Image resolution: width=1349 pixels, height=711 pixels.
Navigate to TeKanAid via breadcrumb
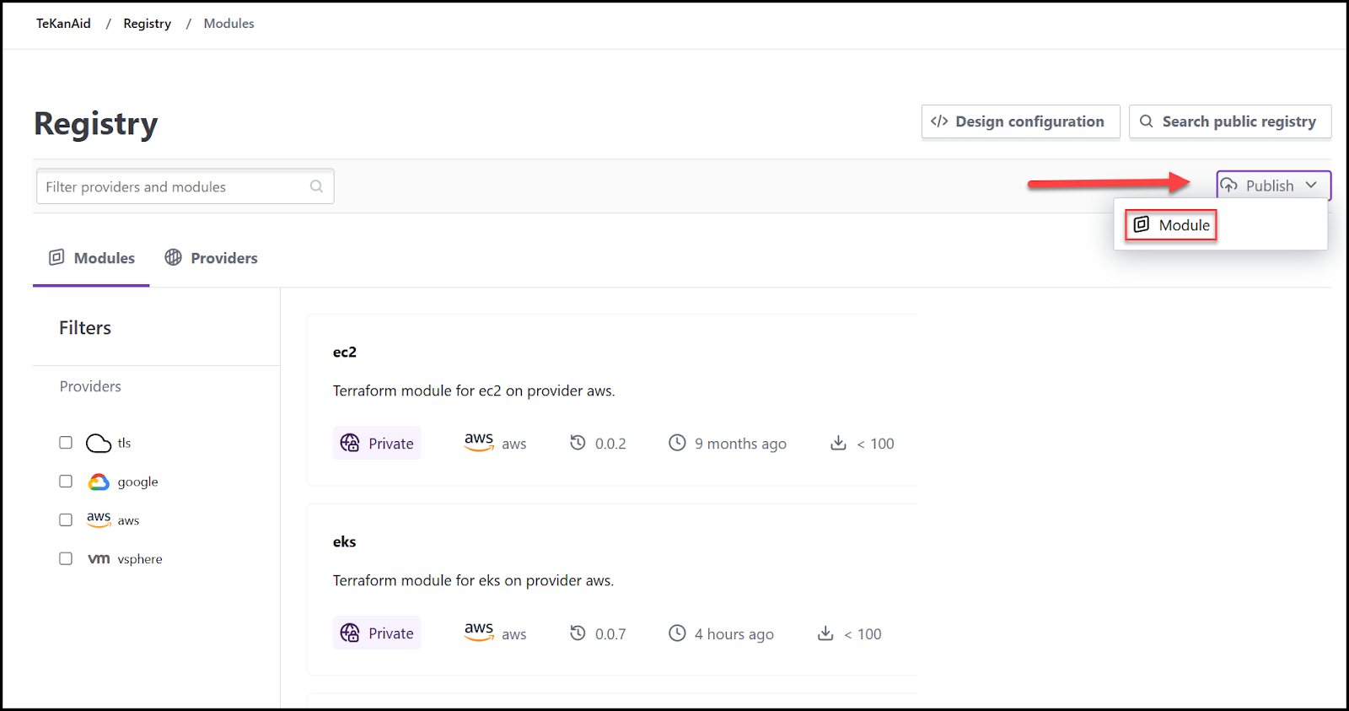(62, 23)
